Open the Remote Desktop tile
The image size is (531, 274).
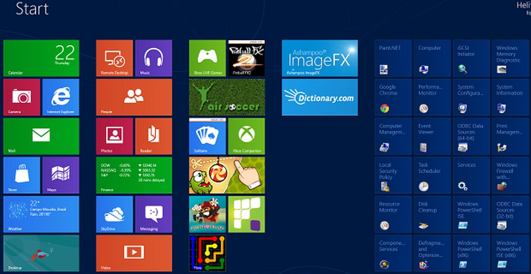pos(114,58)
